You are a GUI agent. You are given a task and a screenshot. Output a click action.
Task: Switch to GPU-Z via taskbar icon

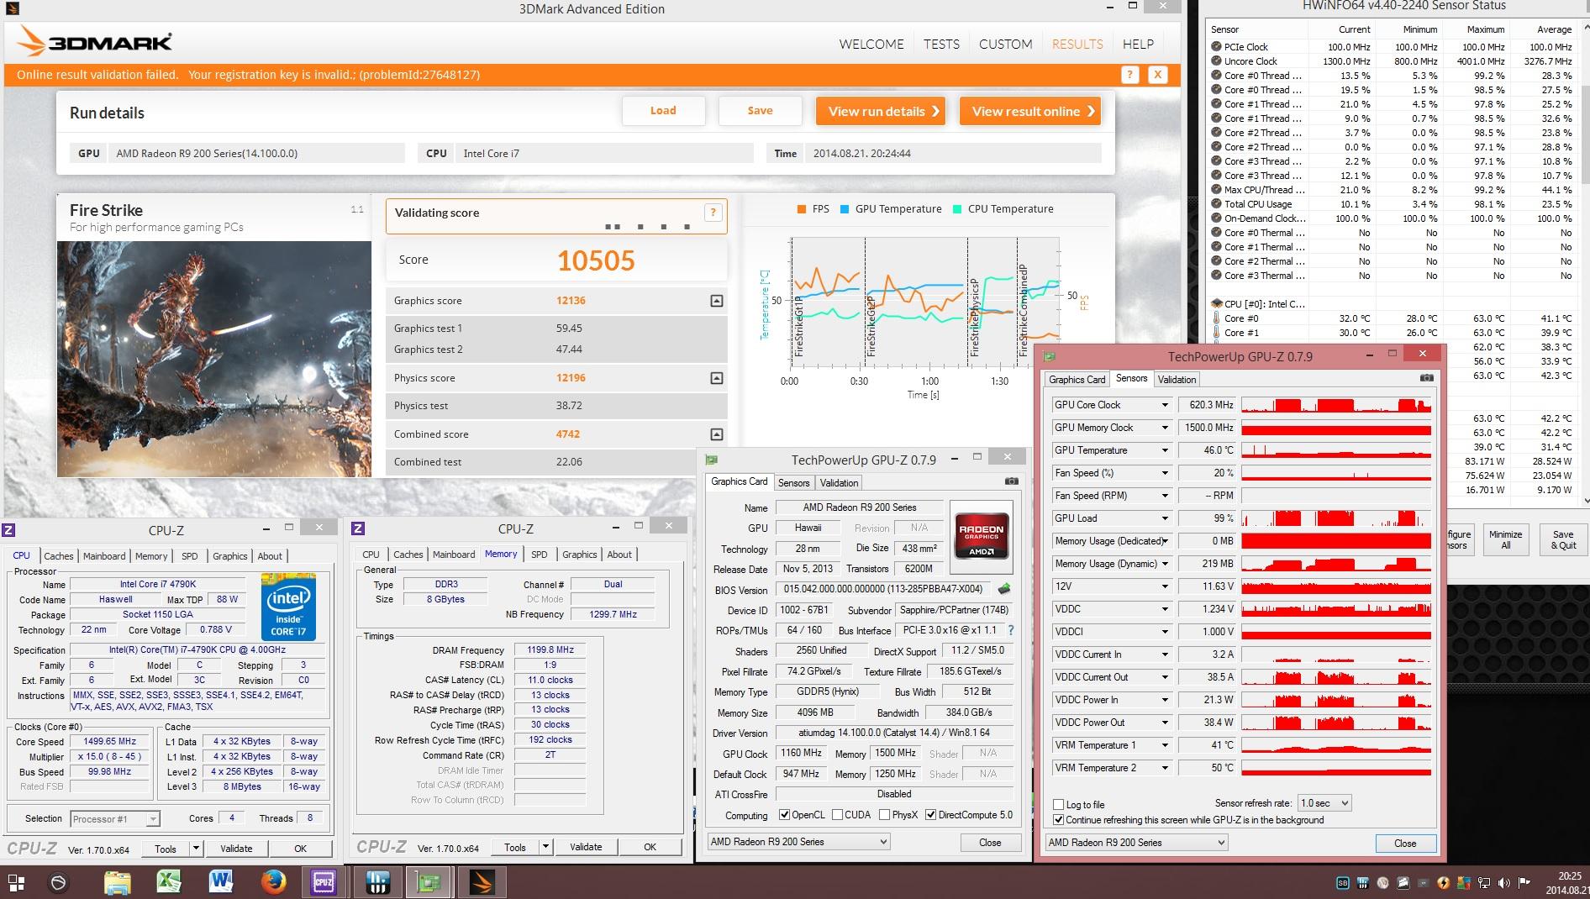[x=429, y=882]
